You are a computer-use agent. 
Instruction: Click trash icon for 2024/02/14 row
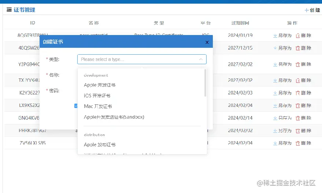pyautogui.click(x=298, y=118)
